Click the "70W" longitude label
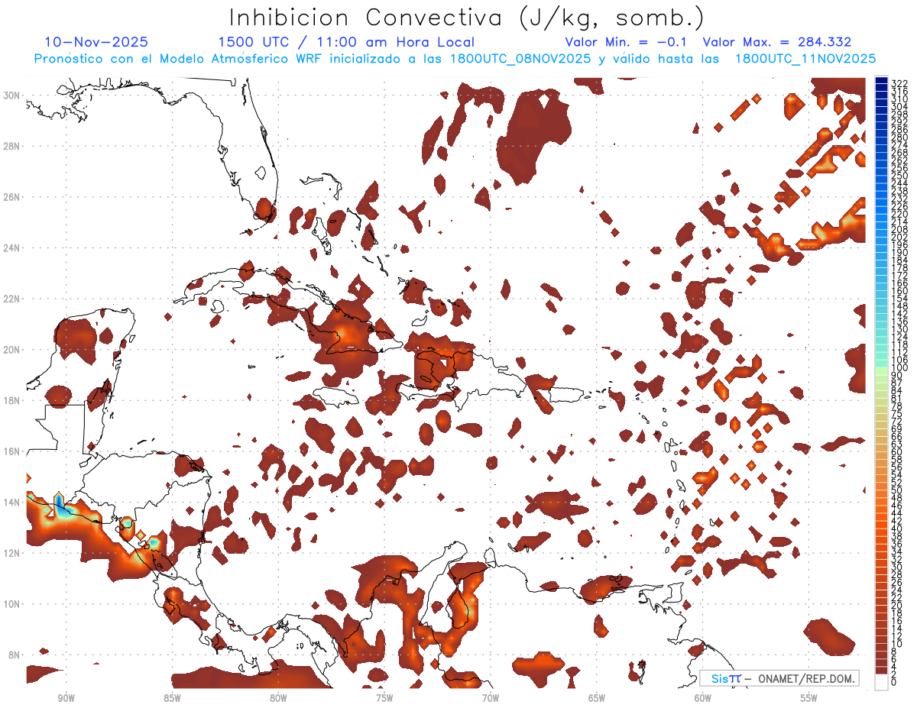Screen dimensions: 917x708 (491, 697)
